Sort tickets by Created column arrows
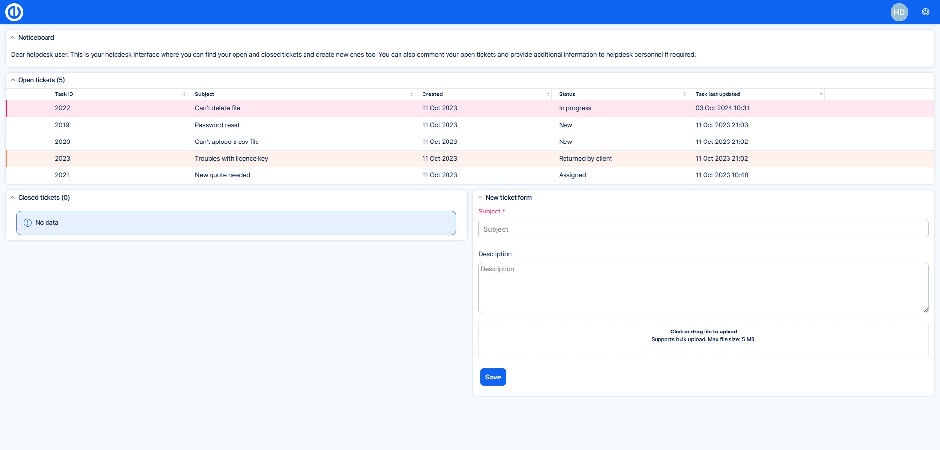 [x=548, y=94]
